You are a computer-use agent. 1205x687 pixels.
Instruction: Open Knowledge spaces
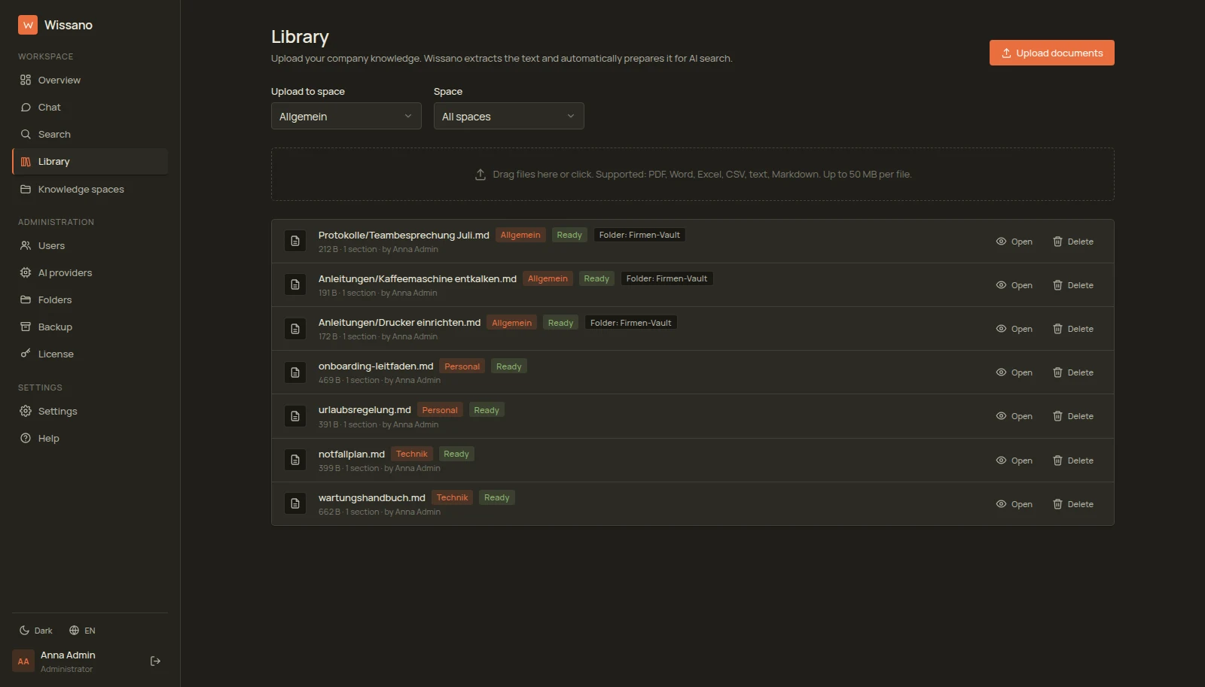pyautogui.click(x=90, y=189)
